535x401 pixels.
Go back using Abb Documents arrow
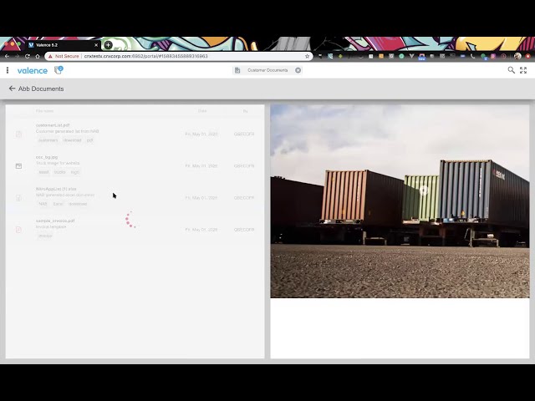pyautogui.click(x=12, y=89)
